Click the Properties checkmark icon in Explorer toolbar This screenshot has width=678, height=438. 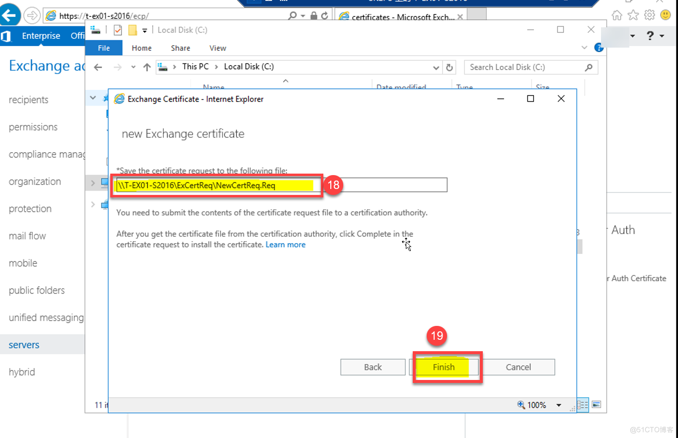[x=118, y=30]
